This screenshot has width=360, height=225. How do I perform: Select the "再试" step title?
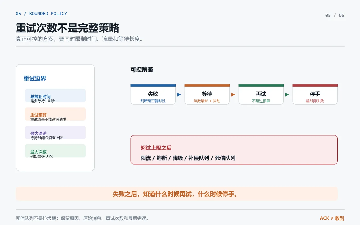pyautogui.click(x=261, y=94)
